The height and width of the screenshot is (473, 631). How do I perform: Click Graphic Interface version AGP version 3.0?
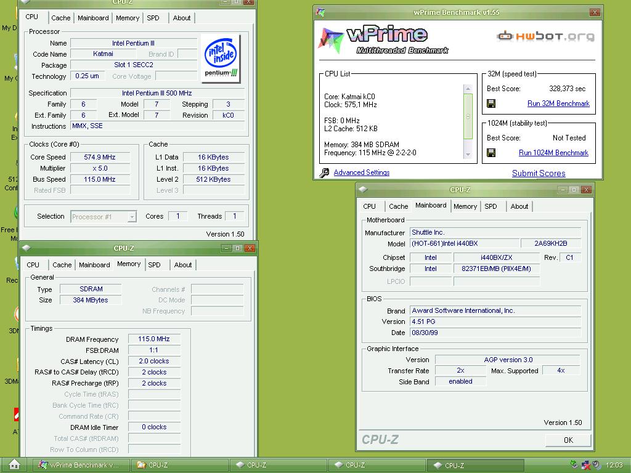click(508, 360)
